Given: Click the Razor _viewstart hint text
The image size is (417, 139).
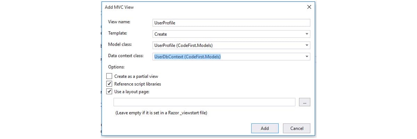Looking at the screenshot, I should [x=161, y=113].
